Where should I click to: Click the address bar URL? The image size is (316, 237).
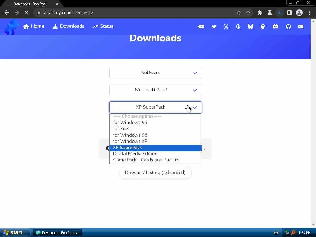68,13
